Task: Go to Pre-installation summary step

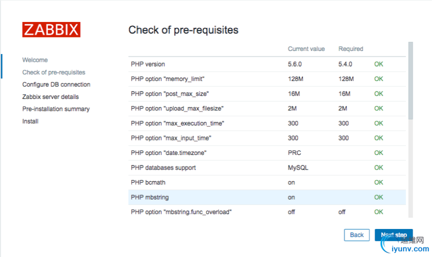Action: [x=55, y=109]
